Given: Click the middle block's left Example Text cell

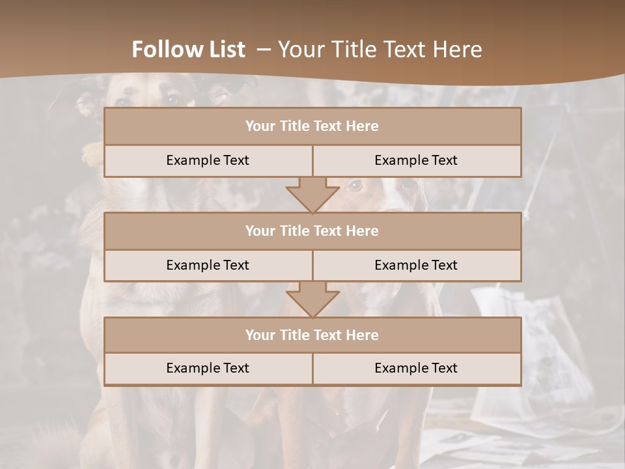Looking at the screenshot, I should pyautogui.click(x=208, y=266).
